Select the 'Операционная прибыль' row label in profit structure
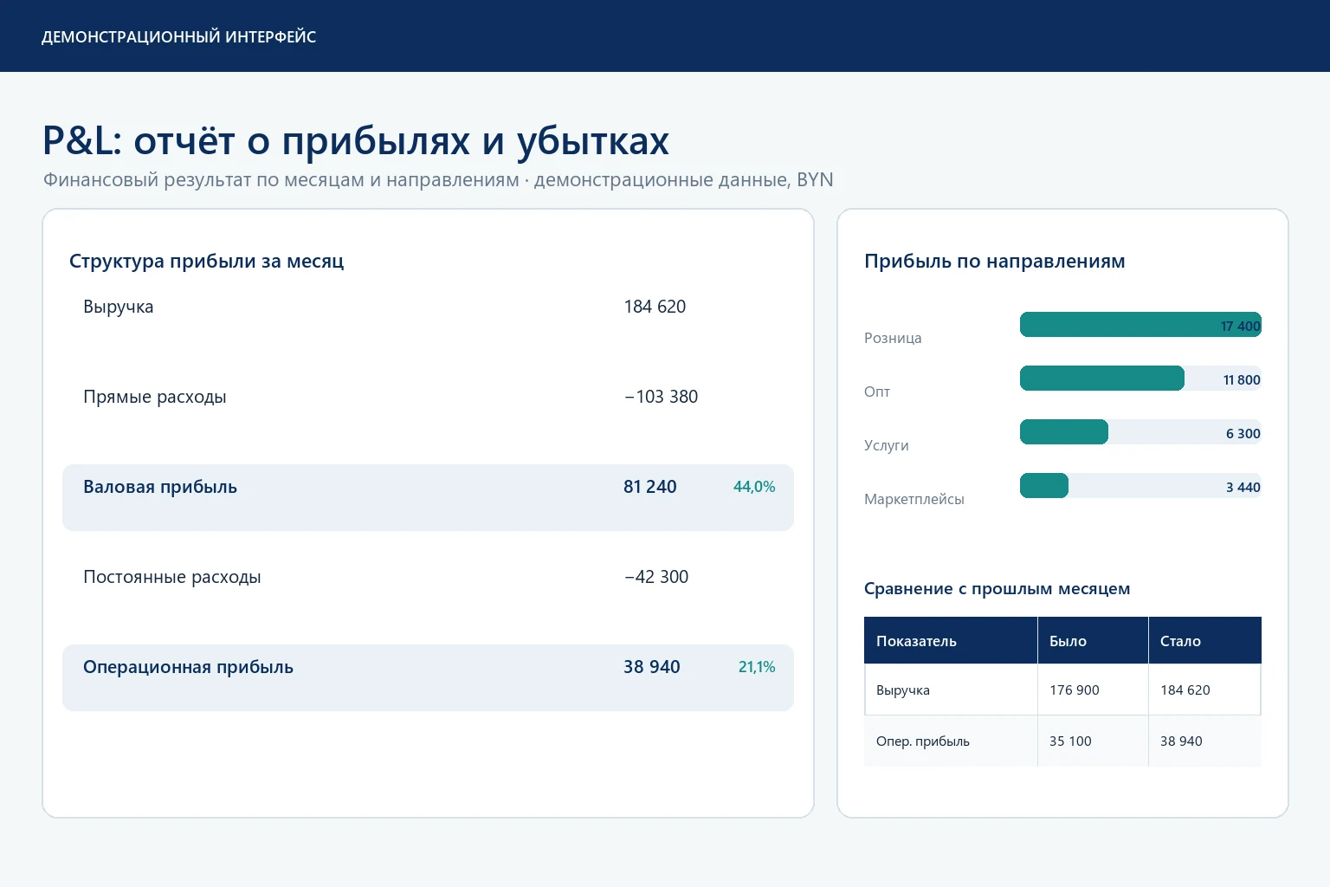 pos(188,667)
